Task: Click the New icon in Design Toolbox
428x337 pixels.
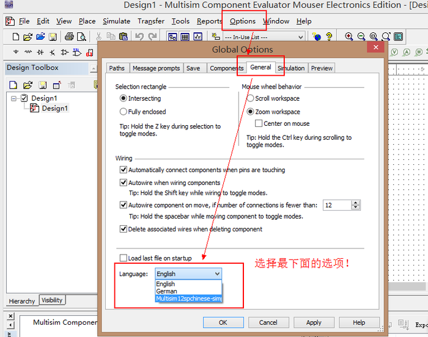Action: pyautogui.click(x=13, y=85)
